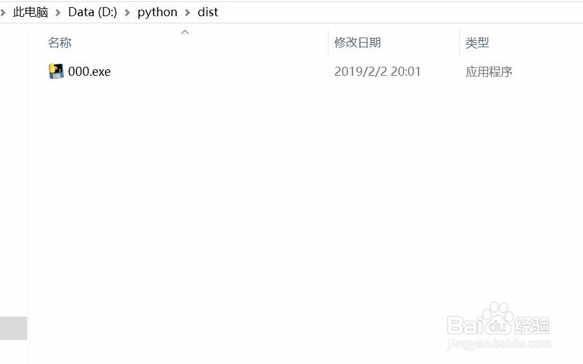Click the dist breadcrumb segment
This screenshot has height=364, width=583.
click(208, 12)
